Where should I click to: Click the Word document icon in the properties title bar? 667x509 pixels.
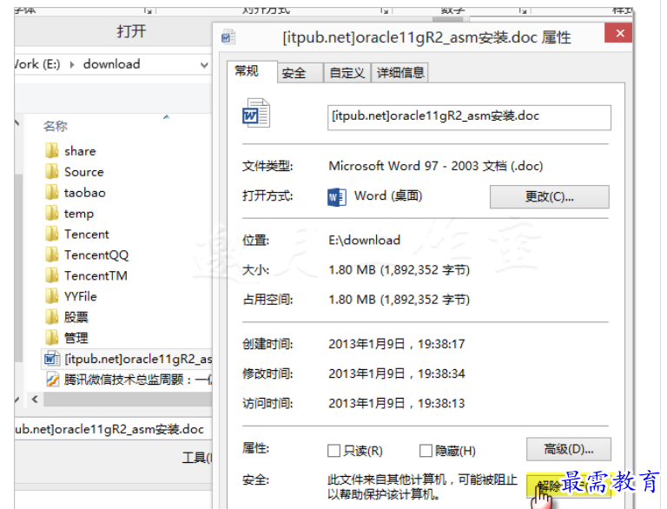coord(228,36)
